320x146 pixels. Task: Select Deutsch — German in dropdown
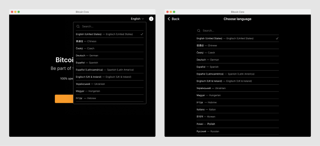tap(110, 55)
